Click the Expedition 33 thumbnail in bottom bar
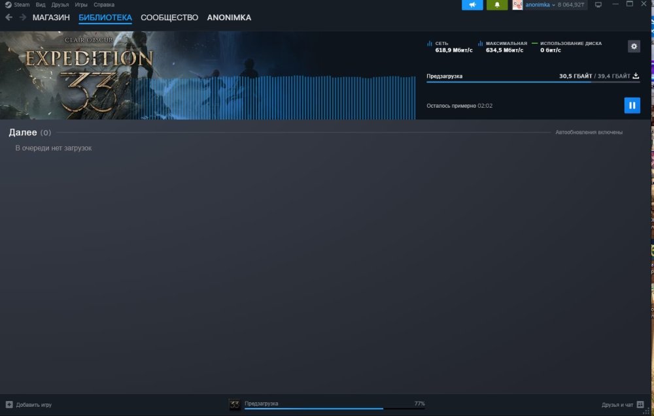The height and width of the screenshot is (416, 654). tap(235, 405)
